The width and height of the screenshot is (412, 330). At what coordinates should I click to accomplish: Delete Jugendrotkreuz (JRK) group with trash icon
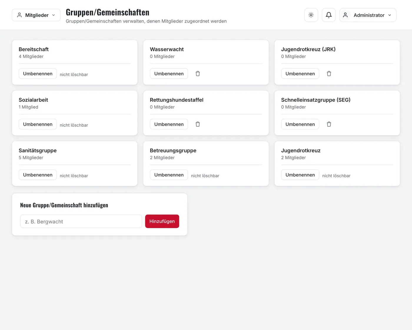(329, 74)
